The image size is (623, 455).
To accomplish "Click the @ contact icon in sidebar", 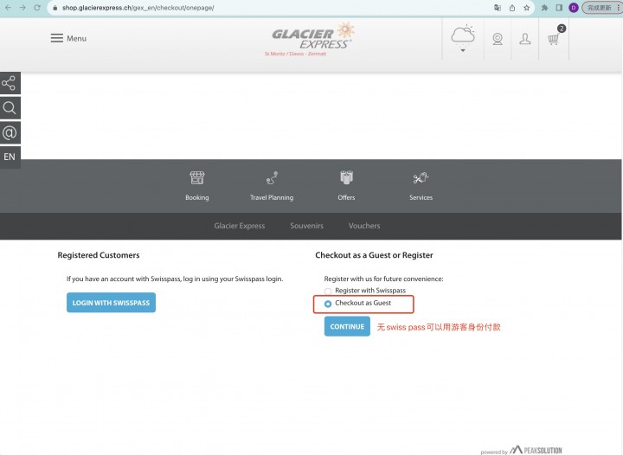I will click(x=10, y=132).
